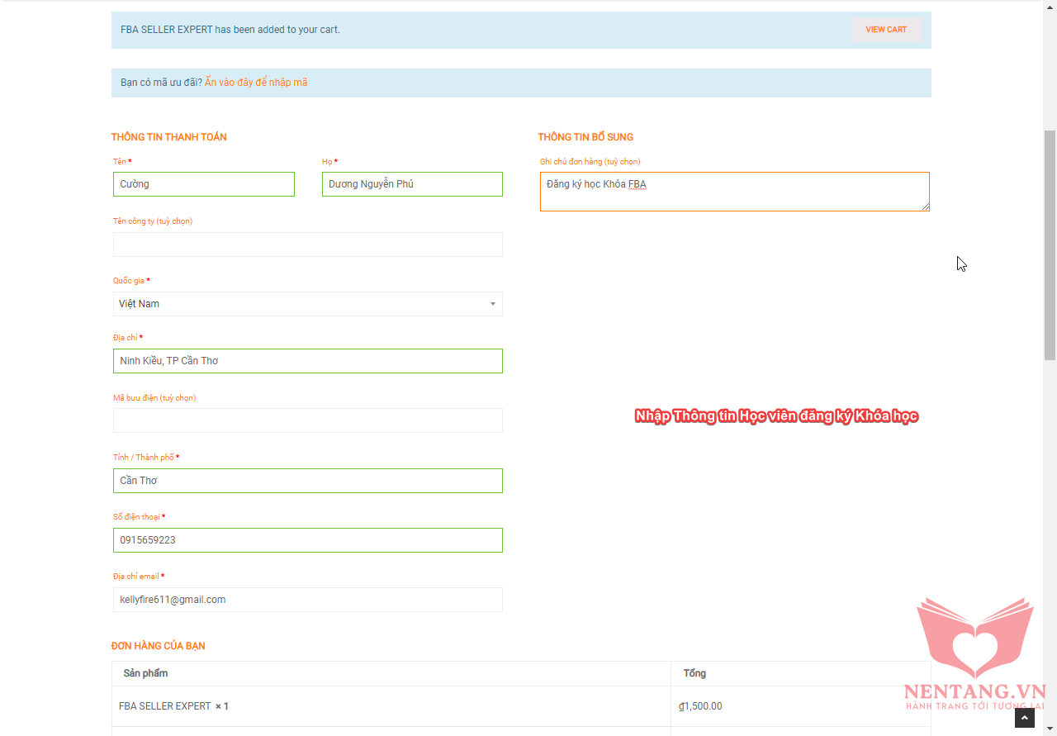Click the scroll-to-top arrow icon
Image resolution: width=1057 pixels, height=736 pixels.
click(1024, 718)
